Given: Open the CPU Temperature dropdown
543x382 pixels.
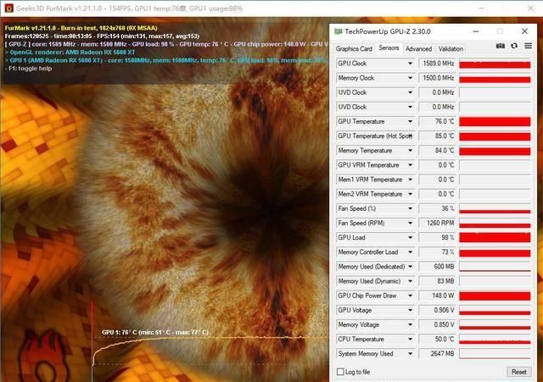Looking at the screenshot, I should pyautogui.click(x=411, y=339).
